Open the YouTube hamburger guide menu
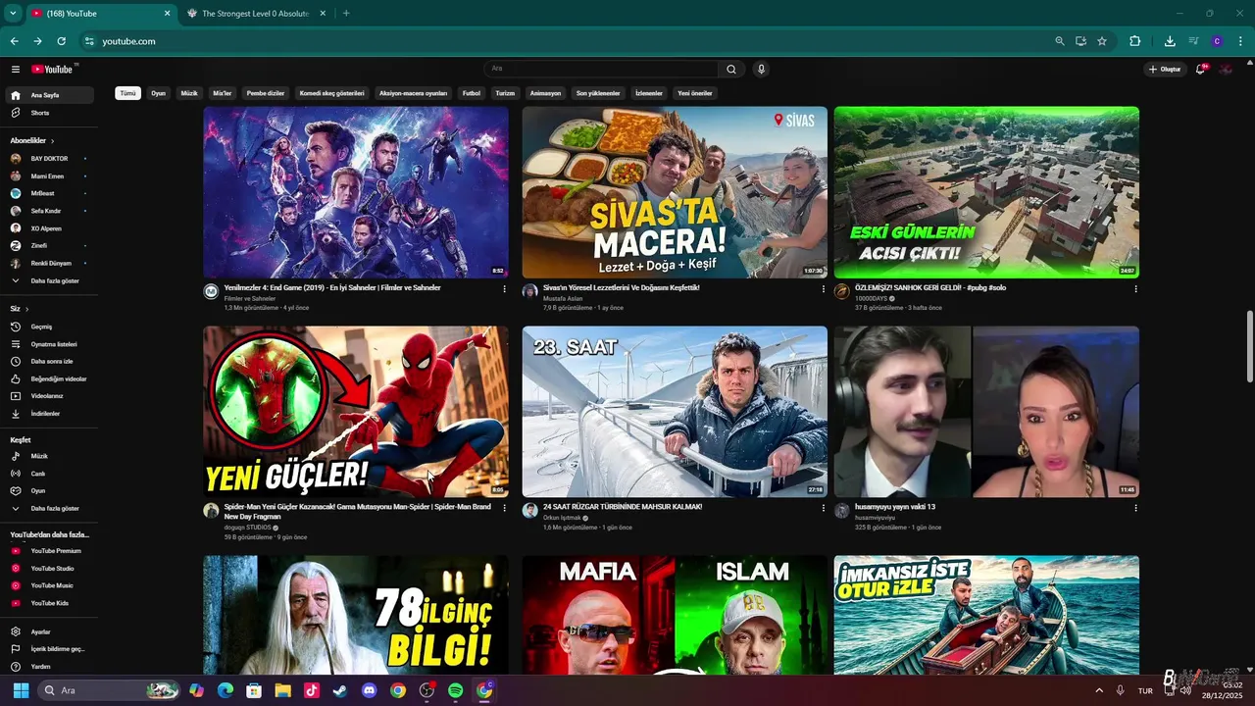Viewport: 1255px width, 706px height. pos(16,69)
